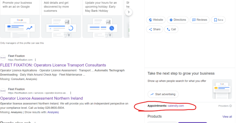Open Directions for the business

pyautogui.click(x=178, y=20)
